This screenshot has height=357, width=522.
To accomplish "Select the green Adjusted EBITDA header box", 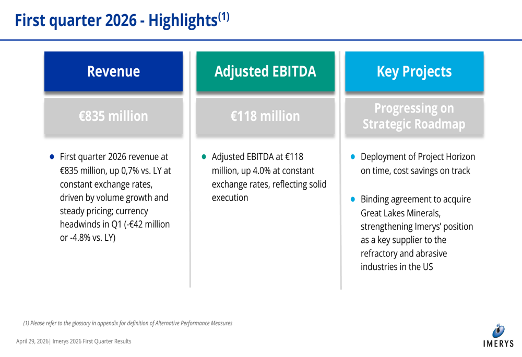I will (x=265, y=72).
